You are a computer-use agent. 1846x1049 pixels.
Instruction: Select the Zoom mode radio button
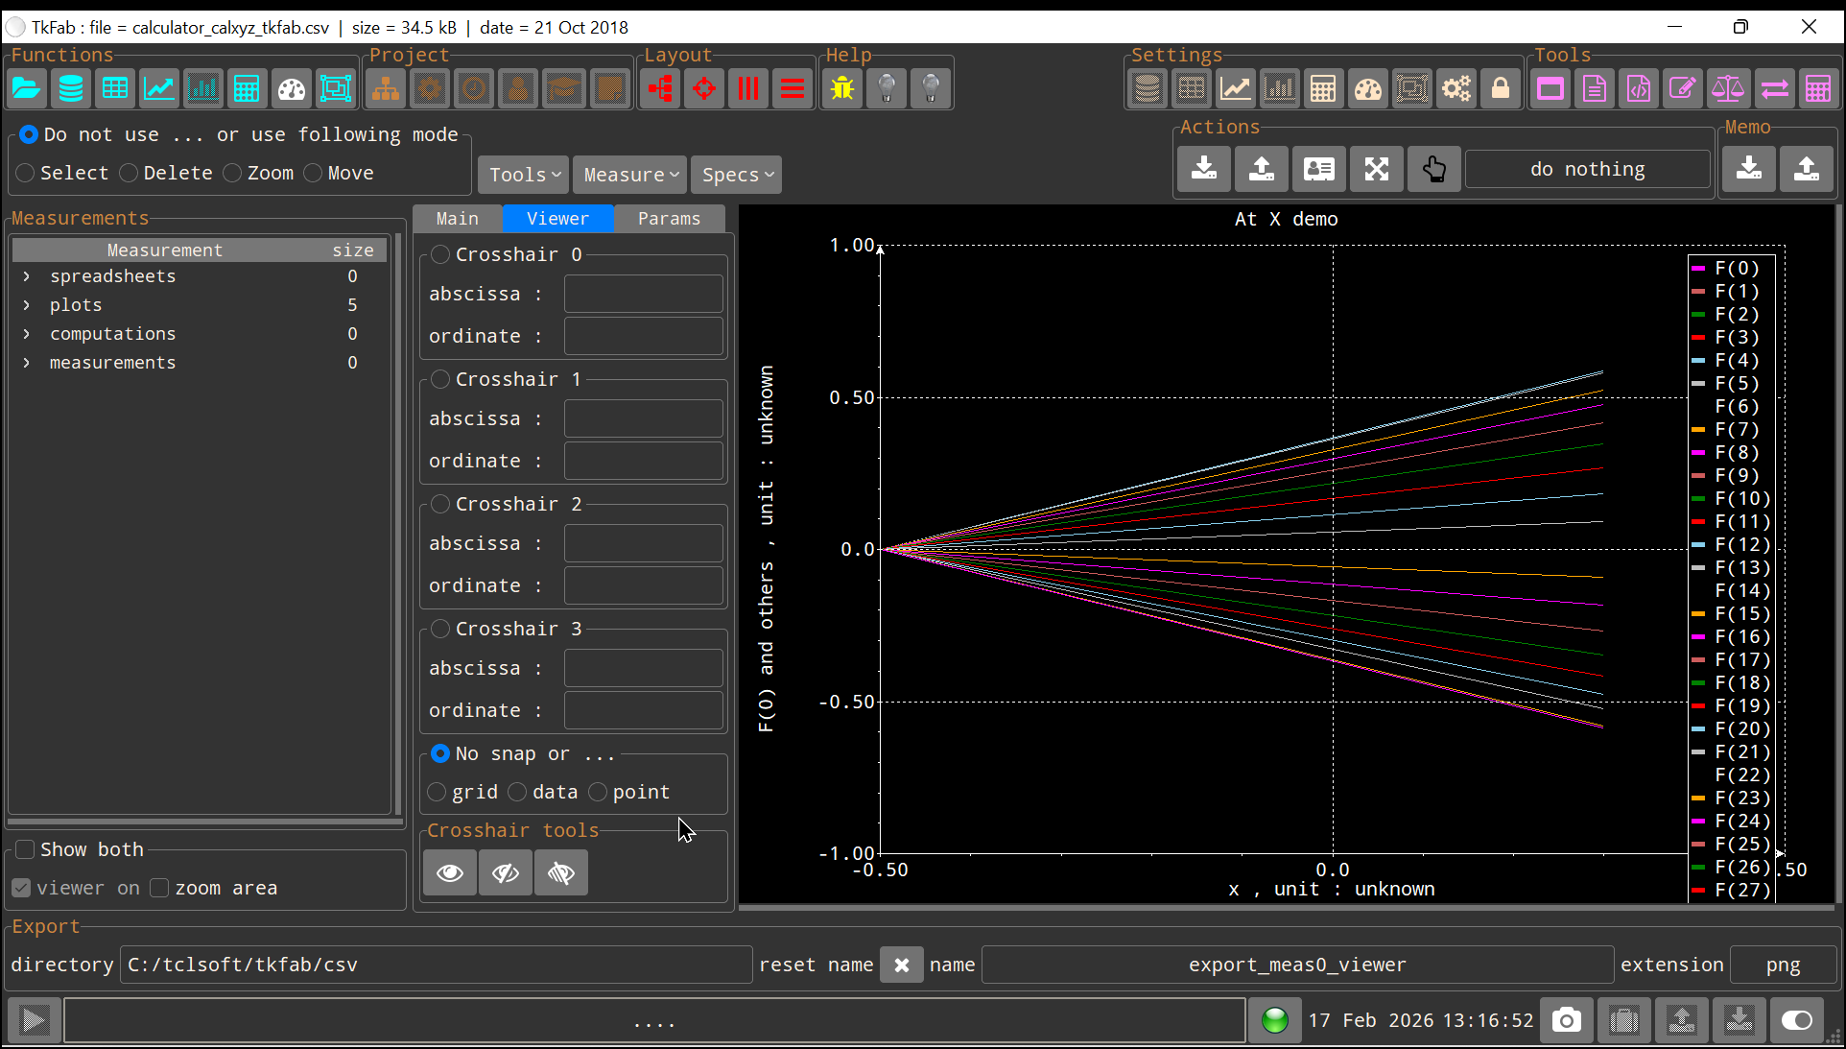click(233, 174)
